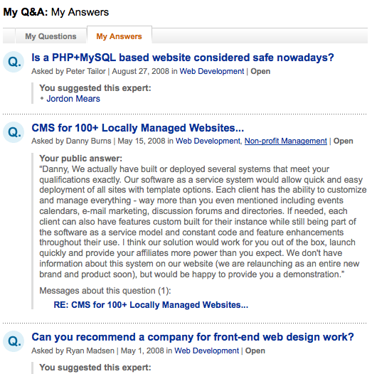The image size is (372, 374).
Task: Open the Non-profit Management category link
Action: [286, 141]
